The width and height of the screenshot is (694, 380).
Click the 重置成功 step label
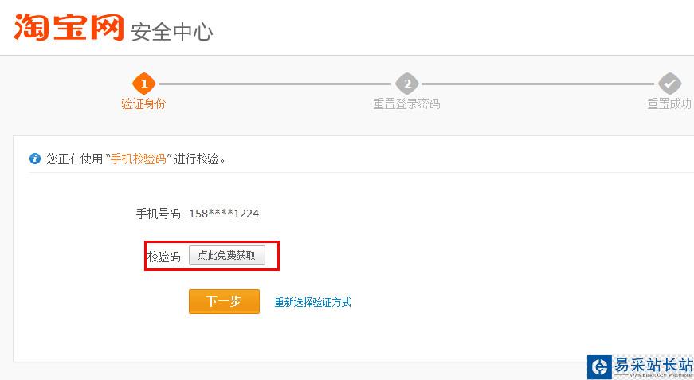click(669, 104)
